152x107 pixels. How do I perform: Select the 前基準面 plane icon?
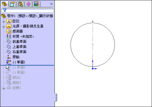coord(9,42)
